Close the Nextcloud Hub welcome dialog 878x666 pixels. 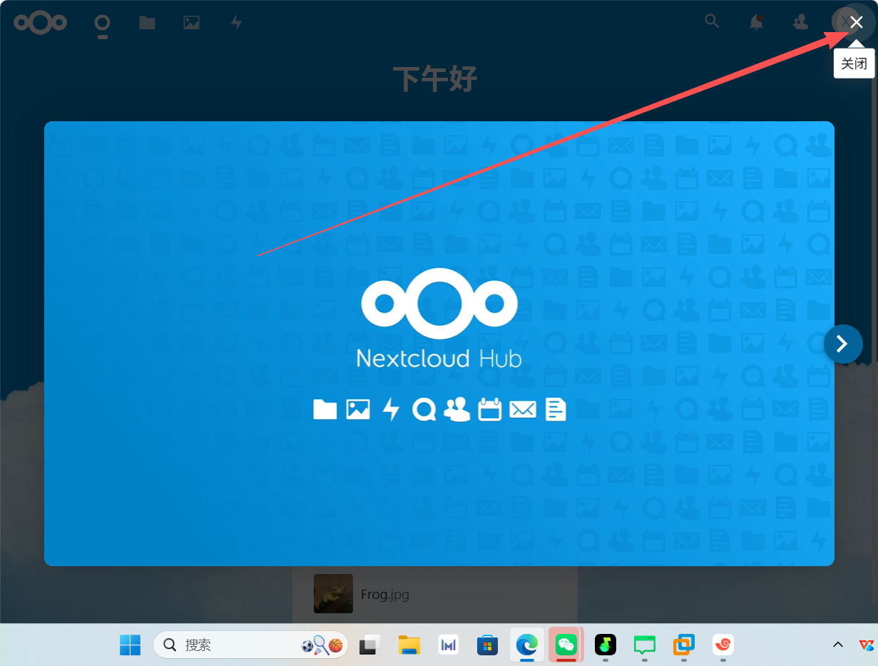[856, 23]
